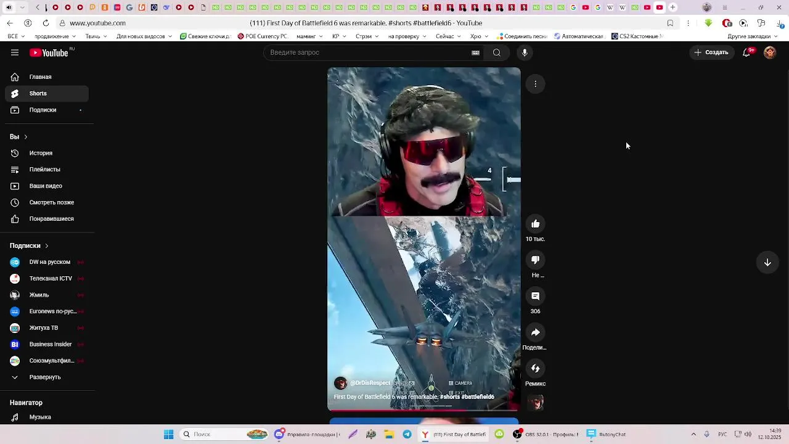Viewport: 789px width, 444px height.
Task: Open YouTube notifications bell
Action: [746, 52]
